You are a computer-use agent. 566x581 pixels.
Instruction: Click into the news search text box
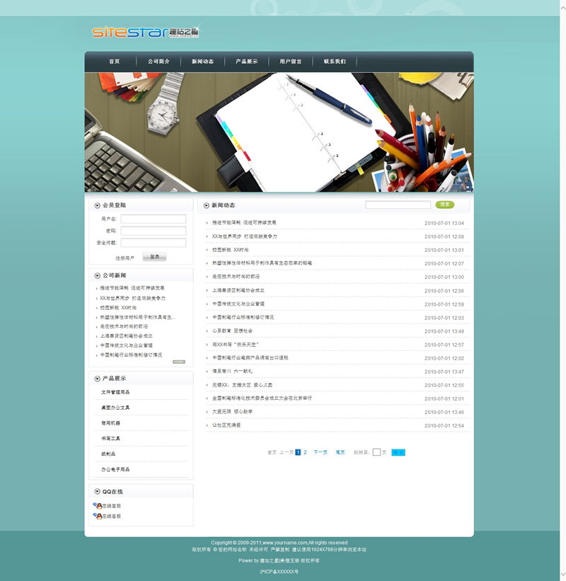[398, 205]
